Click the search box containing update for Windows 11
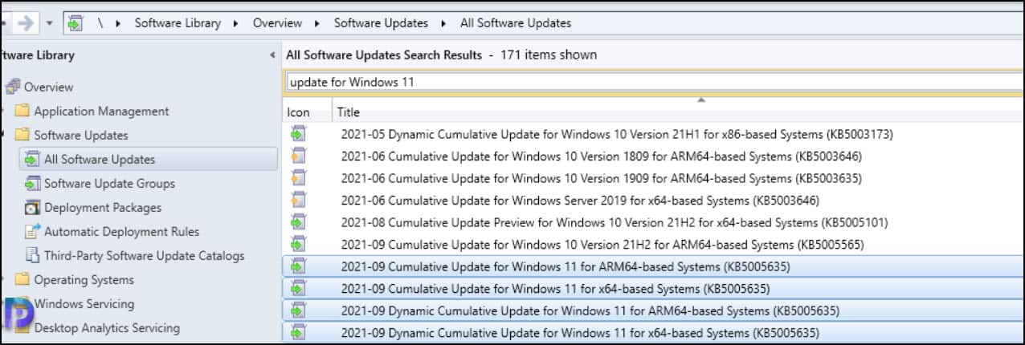Image resolution: width=1025 pixels, height=345 pixels. point(654,82)
